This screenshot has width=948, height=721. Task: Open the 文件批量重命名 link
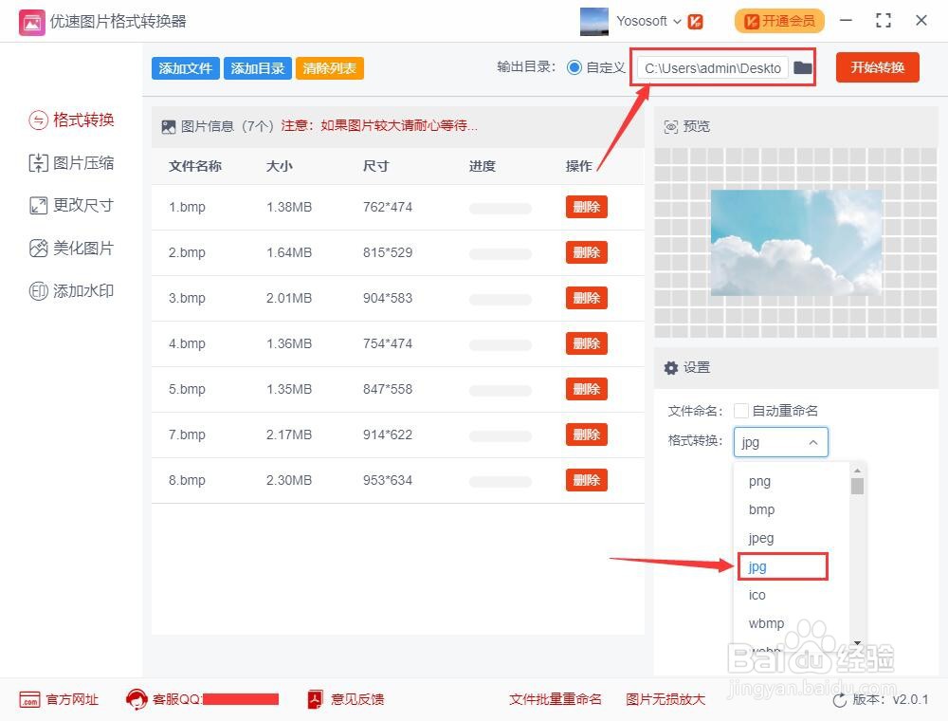click(x=555, y=700)
